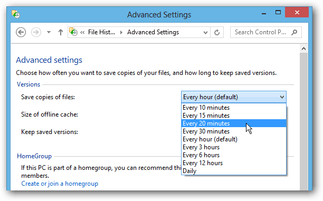Collapse the Save copies of files dropdown
The image size is (323, 201).
point(234,97)
